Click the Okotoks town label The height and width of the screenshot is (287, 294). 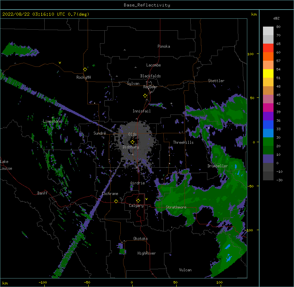[141, 239]
